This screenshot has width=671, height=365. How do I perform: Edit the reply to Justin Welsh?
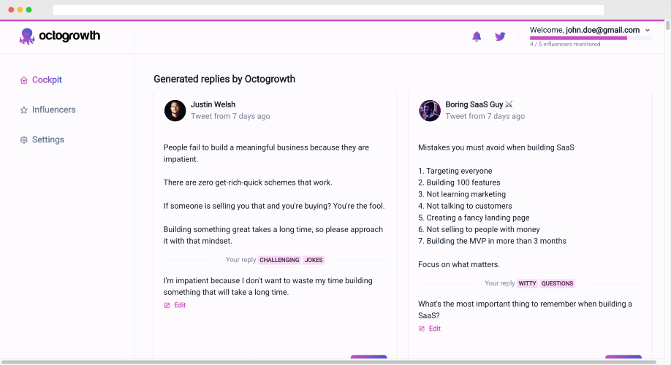pos(175,305)
